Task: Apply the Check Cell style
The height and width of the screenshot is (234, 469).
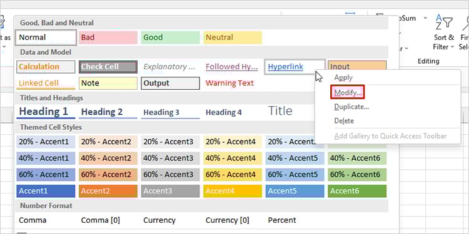Action: point(108,67)
